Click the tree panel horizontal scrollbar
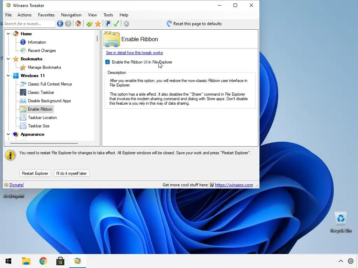358x268 pixels. point(44,143)
